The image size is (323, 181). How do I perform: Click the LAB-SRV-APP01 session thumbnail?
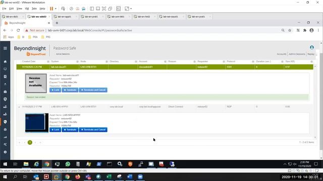(x=37, y=123)
